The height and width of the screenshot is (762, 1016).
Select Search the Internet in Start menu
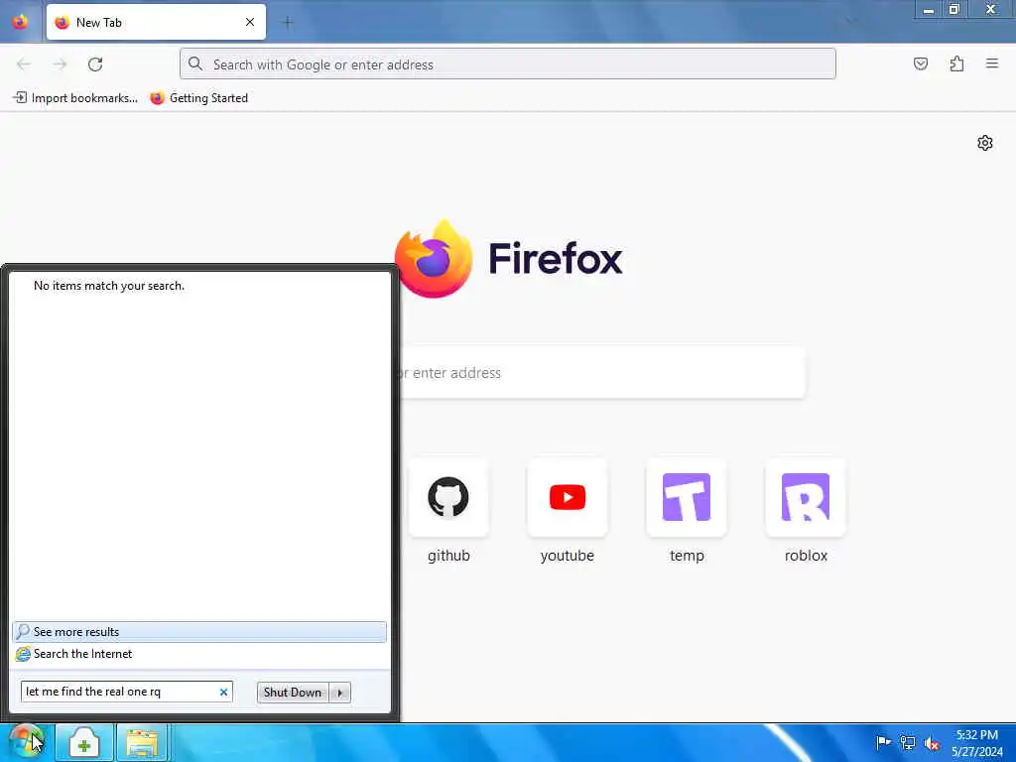pyautogui.click(x=199, y=654)
